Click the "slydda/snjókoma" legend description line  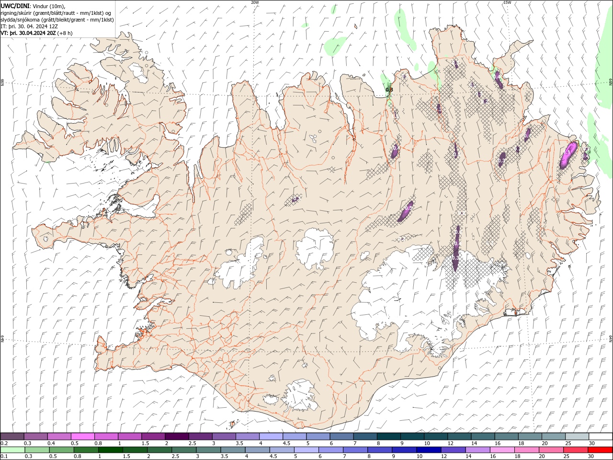point(57,20)
